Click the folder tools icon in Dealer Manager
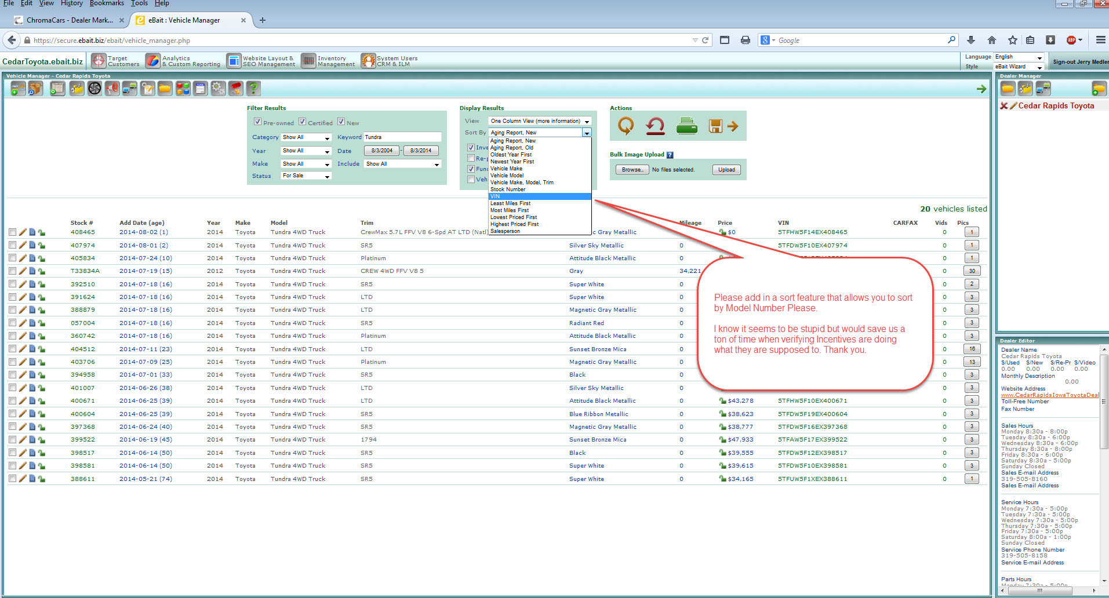 tap(1026, 89)
